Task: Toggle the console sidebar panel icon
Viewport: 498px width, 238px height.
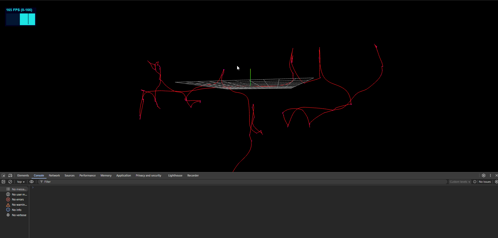Action: click(x=3, y=182)
